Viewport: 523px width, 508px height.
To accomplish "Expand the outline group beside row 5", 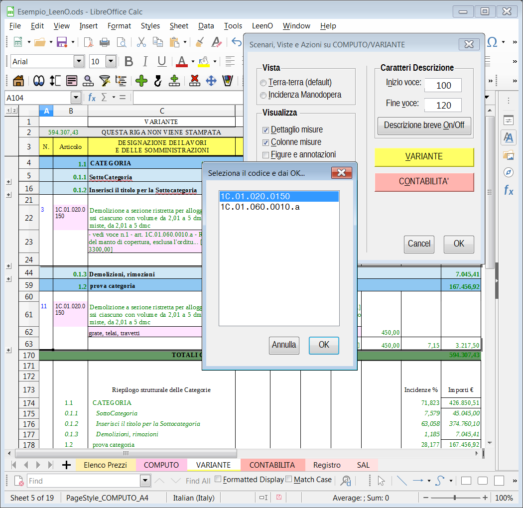I will point(9,182).
